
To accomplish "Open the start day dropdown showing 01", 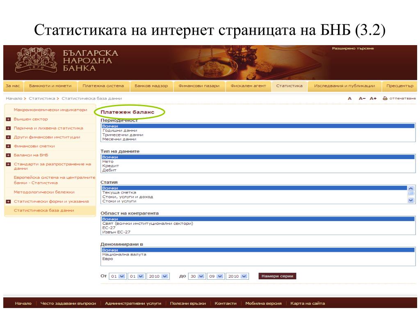I will pos(117,276).
